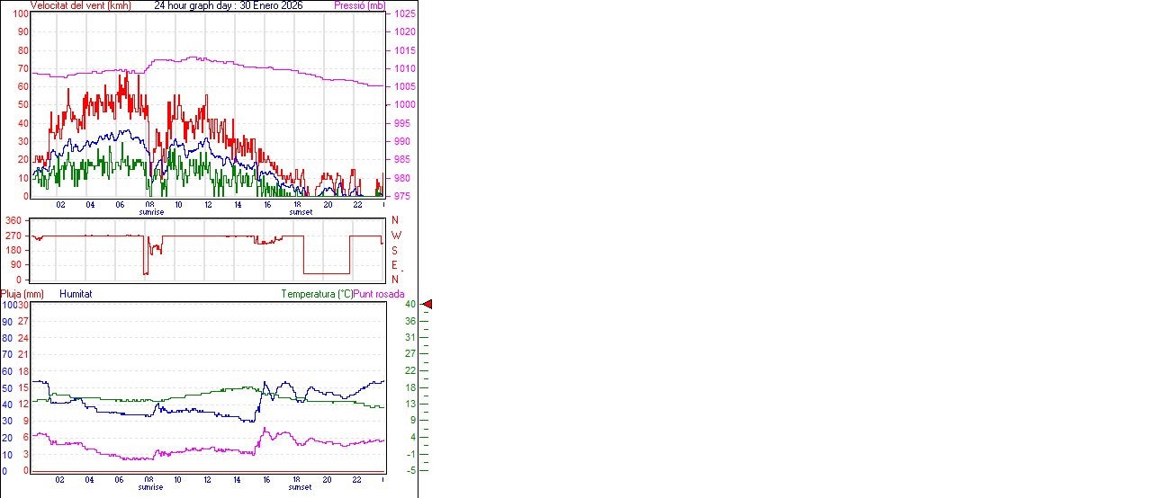Click the 1025 value on the pressure scale
This screenshot has width=1152, height=498.
tap(404, 14)
